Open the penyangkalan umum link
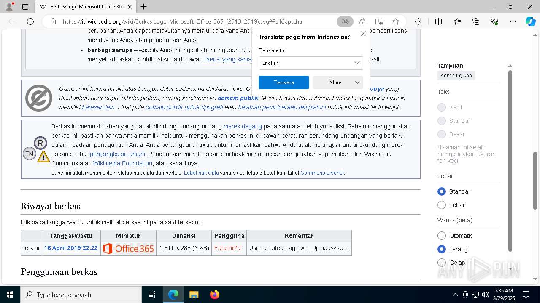Image resolution: width=540 pixels, height=303 pixels. click(117, 154)
